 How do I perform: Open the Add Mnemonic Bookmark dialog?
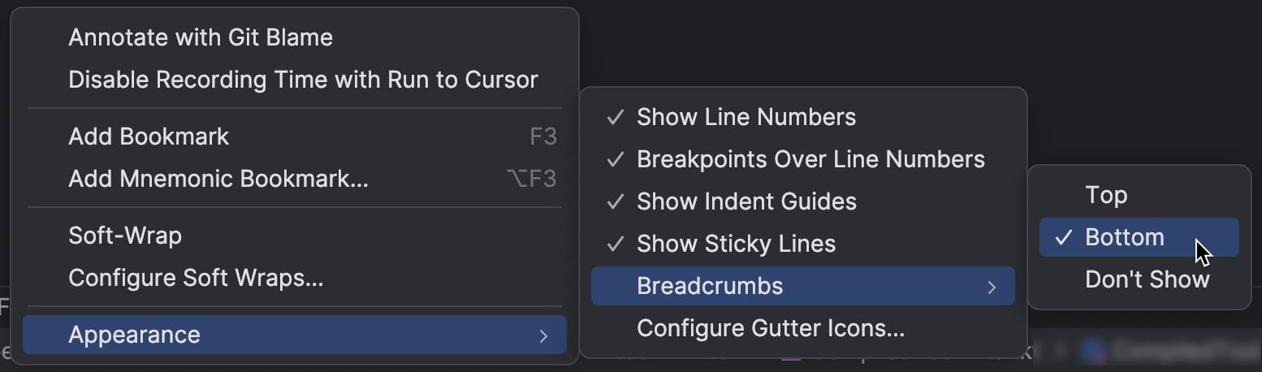218,179
